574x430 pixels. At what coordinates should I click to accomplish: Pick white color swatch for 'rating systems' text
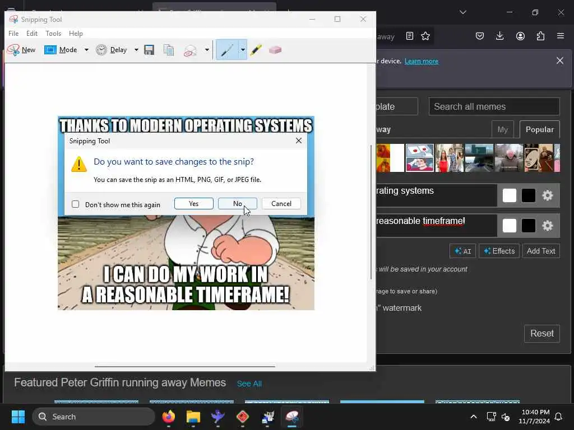[509, 195]
